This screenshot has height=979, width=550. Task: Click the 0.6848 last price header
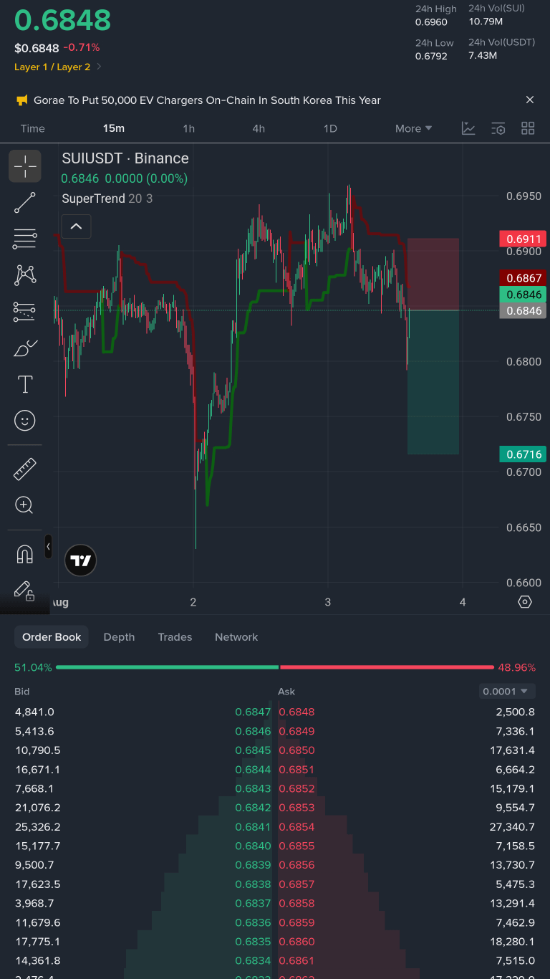point(63,20)
